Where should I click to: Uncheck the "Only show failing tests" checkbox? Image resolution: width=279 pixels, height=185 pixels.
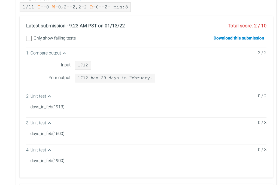pyautogui.click(x=29, y=38)
